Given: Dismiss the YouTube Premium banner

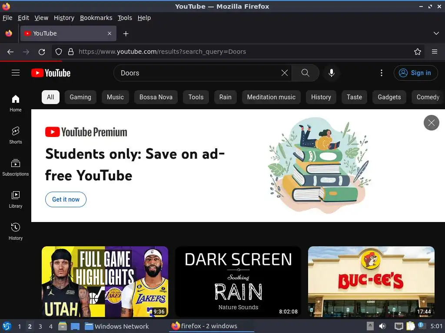Looking at the screenshot, I should 432,123.
